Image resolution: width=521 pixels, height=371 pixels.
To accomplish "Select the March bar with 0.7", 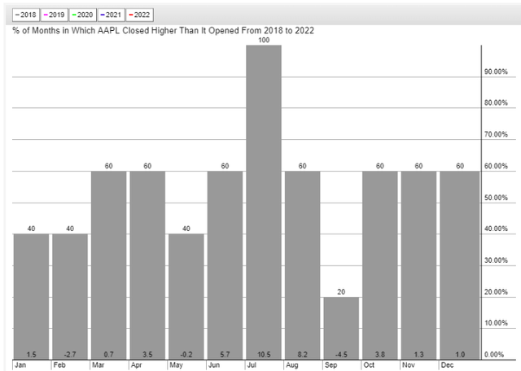I will pyautogui.click(x=108, y=265).
